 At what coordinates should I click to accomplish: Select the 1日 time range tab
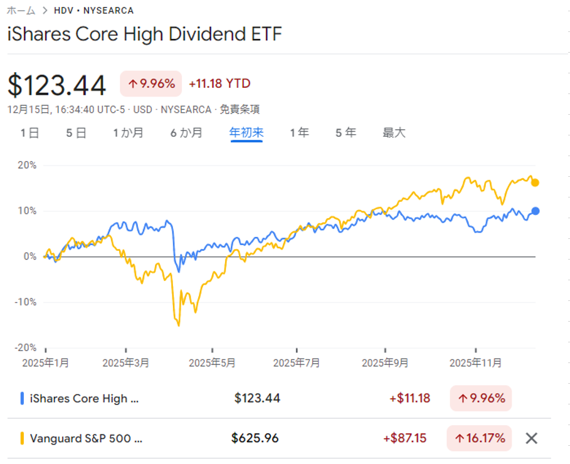[x=29, y=133]
